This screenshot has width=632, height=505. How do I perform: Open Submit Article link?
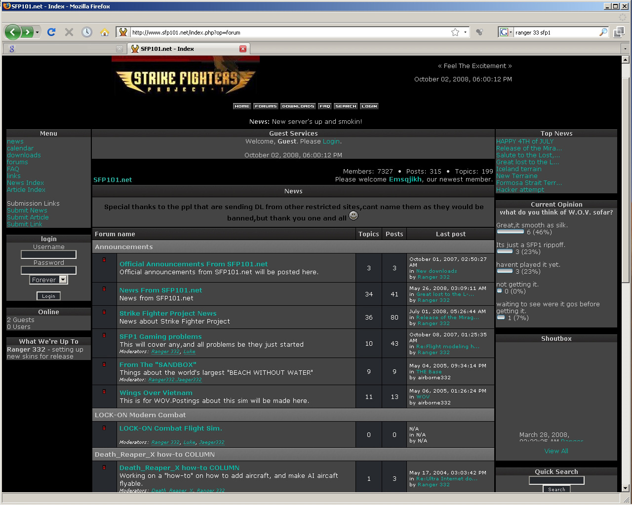coord(28,217)
